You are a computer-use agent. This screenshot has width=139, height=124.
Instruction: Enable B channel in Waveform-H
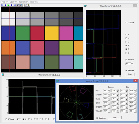[46, 119]
